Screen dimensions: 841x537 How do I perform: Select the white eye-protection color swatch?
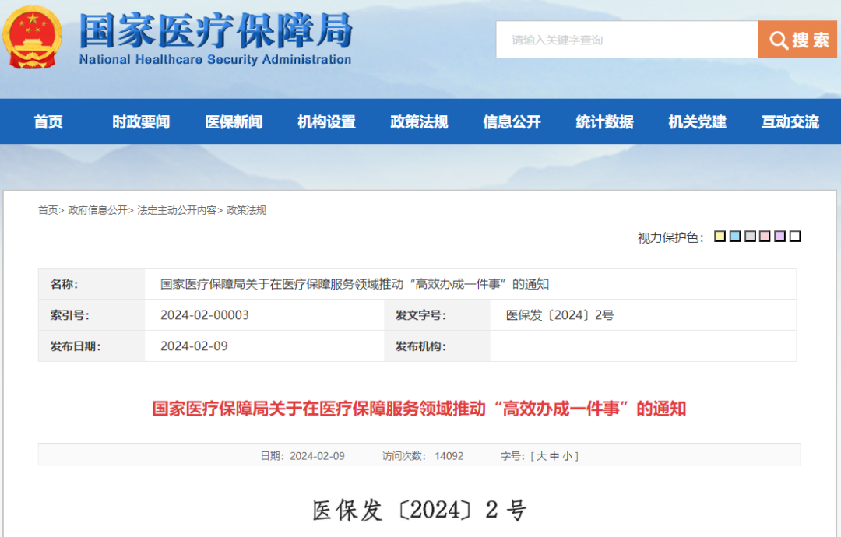tap(795, 237)
